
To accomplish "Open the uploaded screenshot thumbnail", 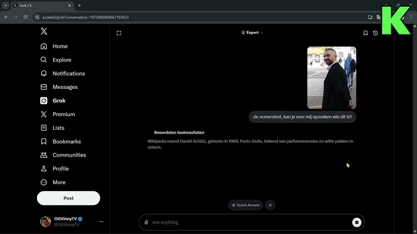I will [x=332, y=78].
